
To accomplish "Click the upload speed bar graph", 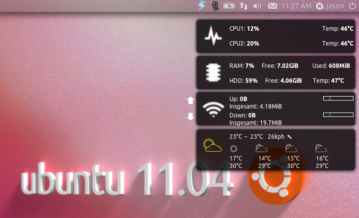I will pyautogui.click(x=338, y=98).
